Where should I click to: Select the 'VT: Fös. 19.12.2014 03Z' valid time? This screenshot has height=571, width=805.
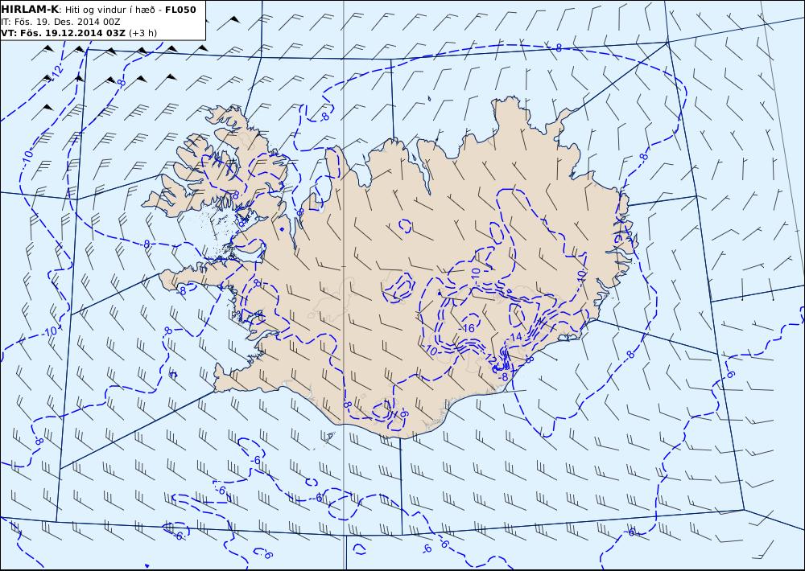tap(63, 33)
